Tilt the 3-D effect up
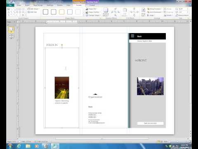This screenshot has width=198, height=149. coord(134,9)
